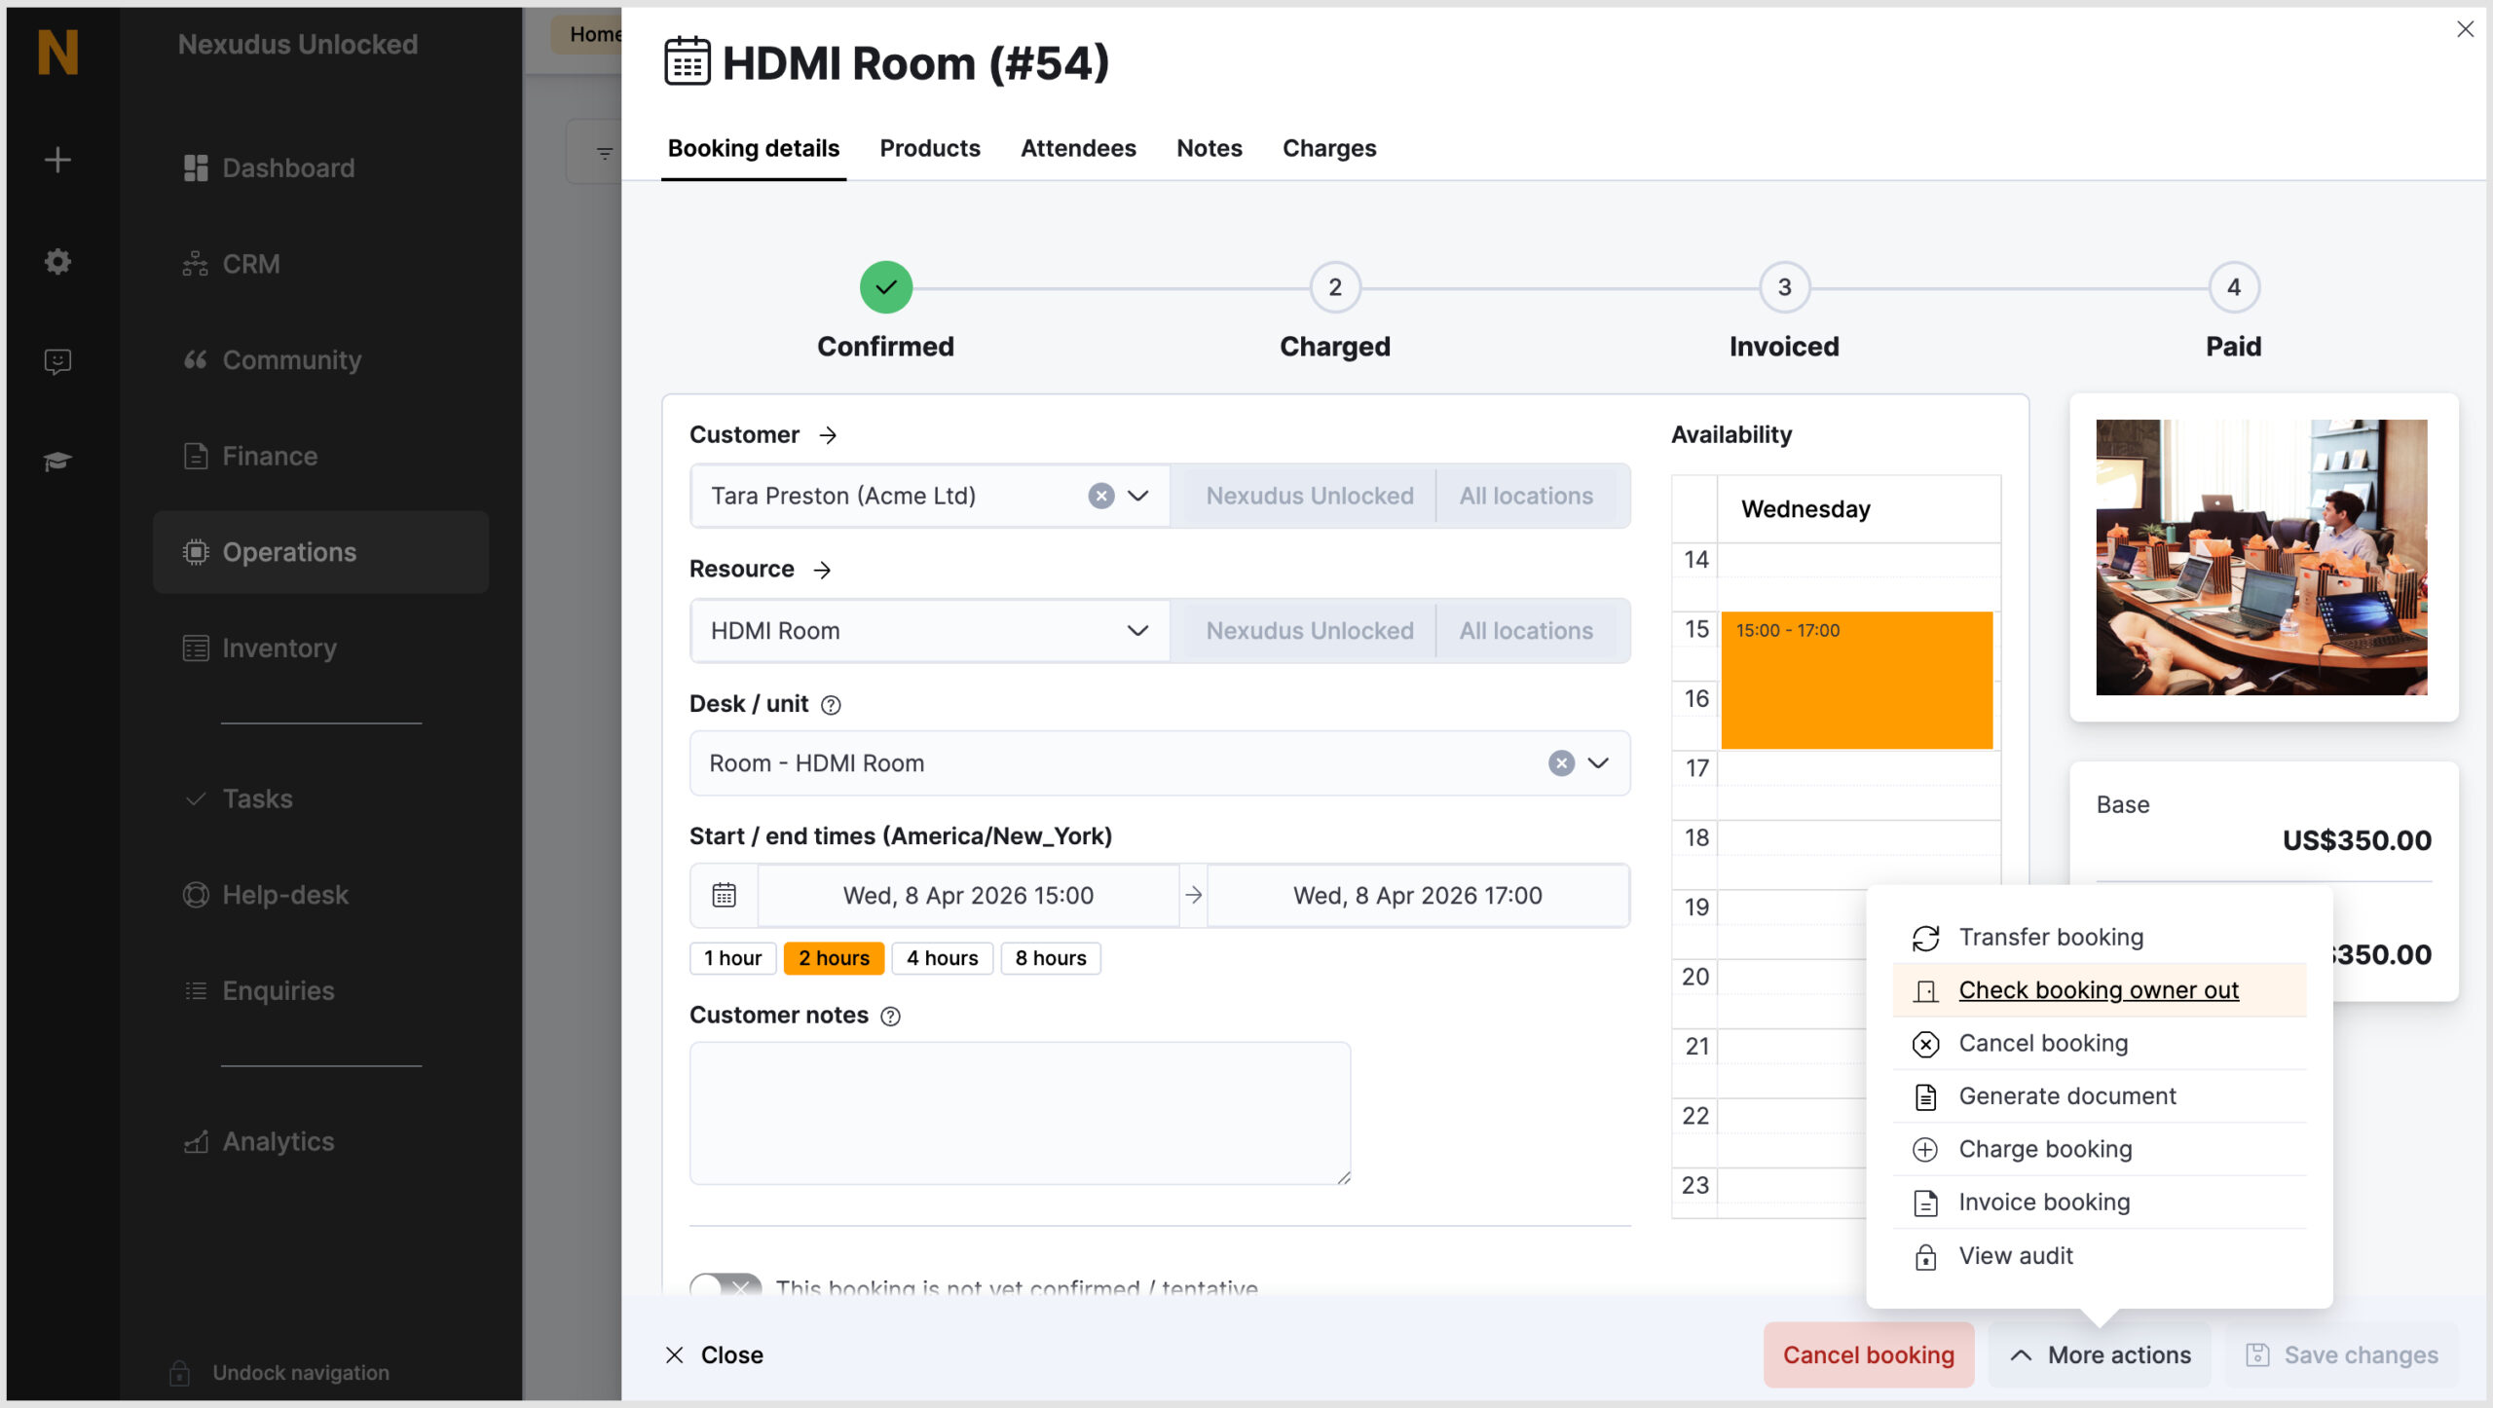Click the orange 15:00 - 17:00 booking block
This screenshot has width=2493, height=1408.
point(1856,680)
